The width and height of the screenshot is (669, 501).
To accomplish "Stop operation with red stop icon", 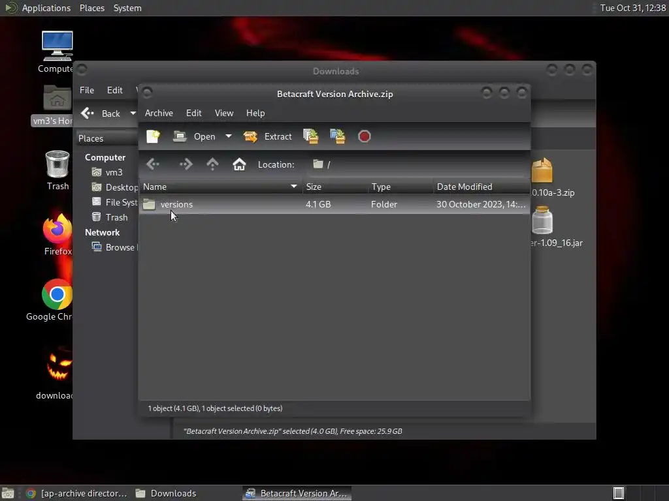I will click(365, 136).
